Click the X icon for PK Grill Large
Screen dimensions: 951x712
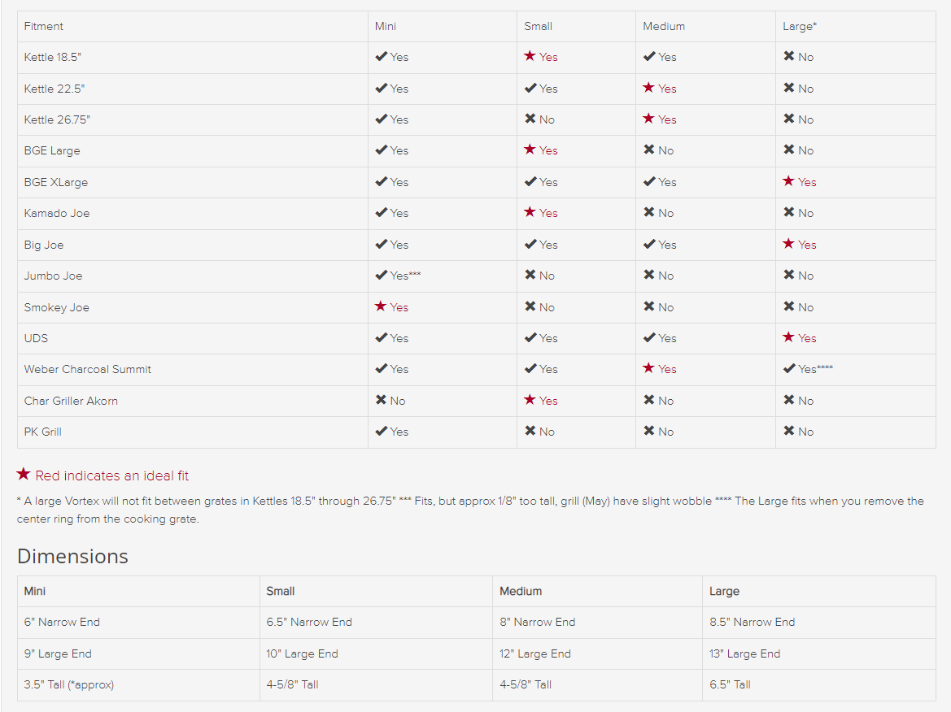pos(788,432)
